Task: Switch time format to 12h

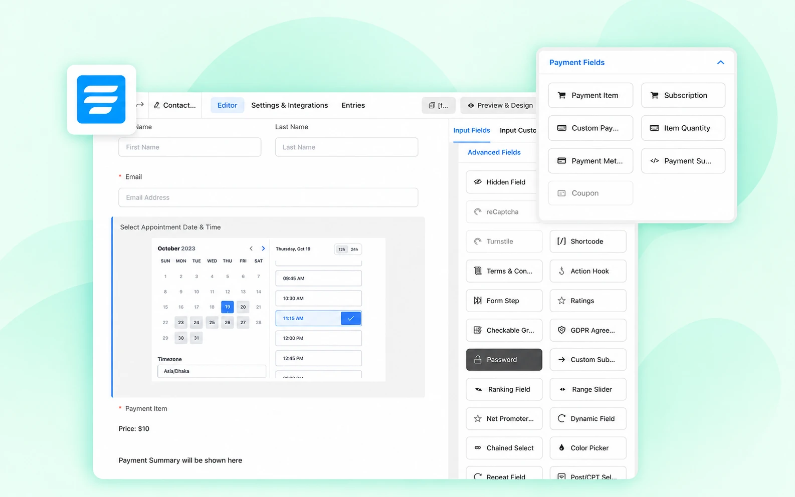Action: coord(341,249)
